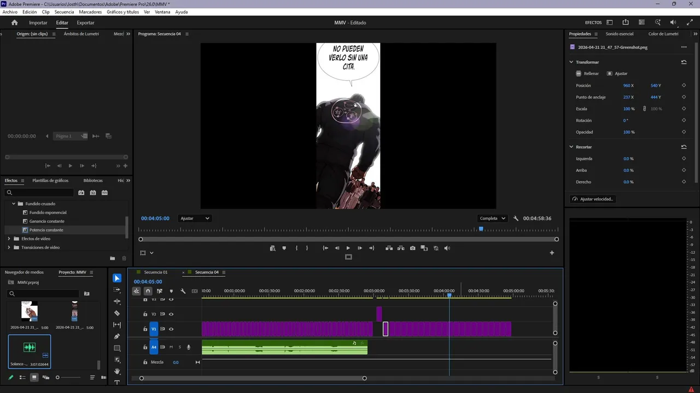Screen dimensions: 700x393
Task: Toggle V2 track output eye
Action: point(171,314)
